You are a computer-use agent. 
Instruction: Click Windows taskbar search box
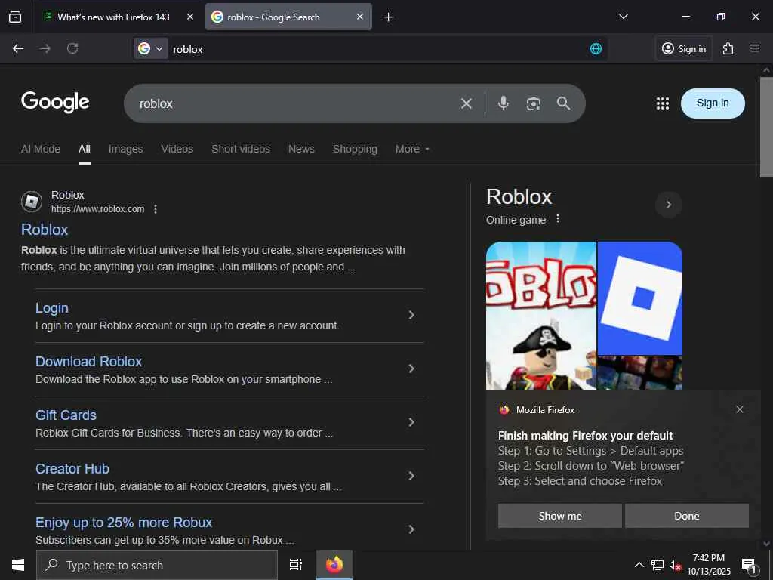click(x=157, y=565)
